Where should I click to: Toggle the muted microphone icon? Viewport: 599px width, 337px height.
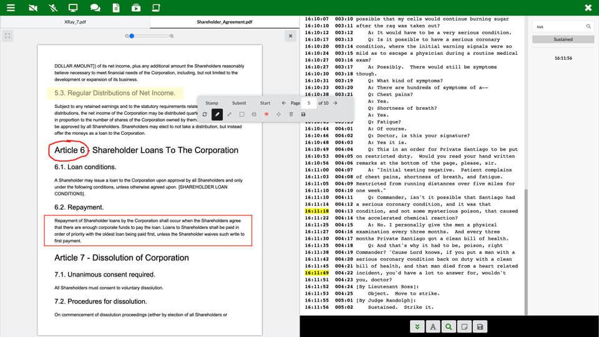pyautogui.click(x=53, y=7)
